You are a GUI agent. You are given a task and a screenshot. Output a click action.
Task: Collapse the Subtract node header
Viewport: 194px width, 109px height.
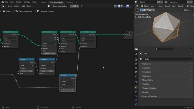click(41, 59)
